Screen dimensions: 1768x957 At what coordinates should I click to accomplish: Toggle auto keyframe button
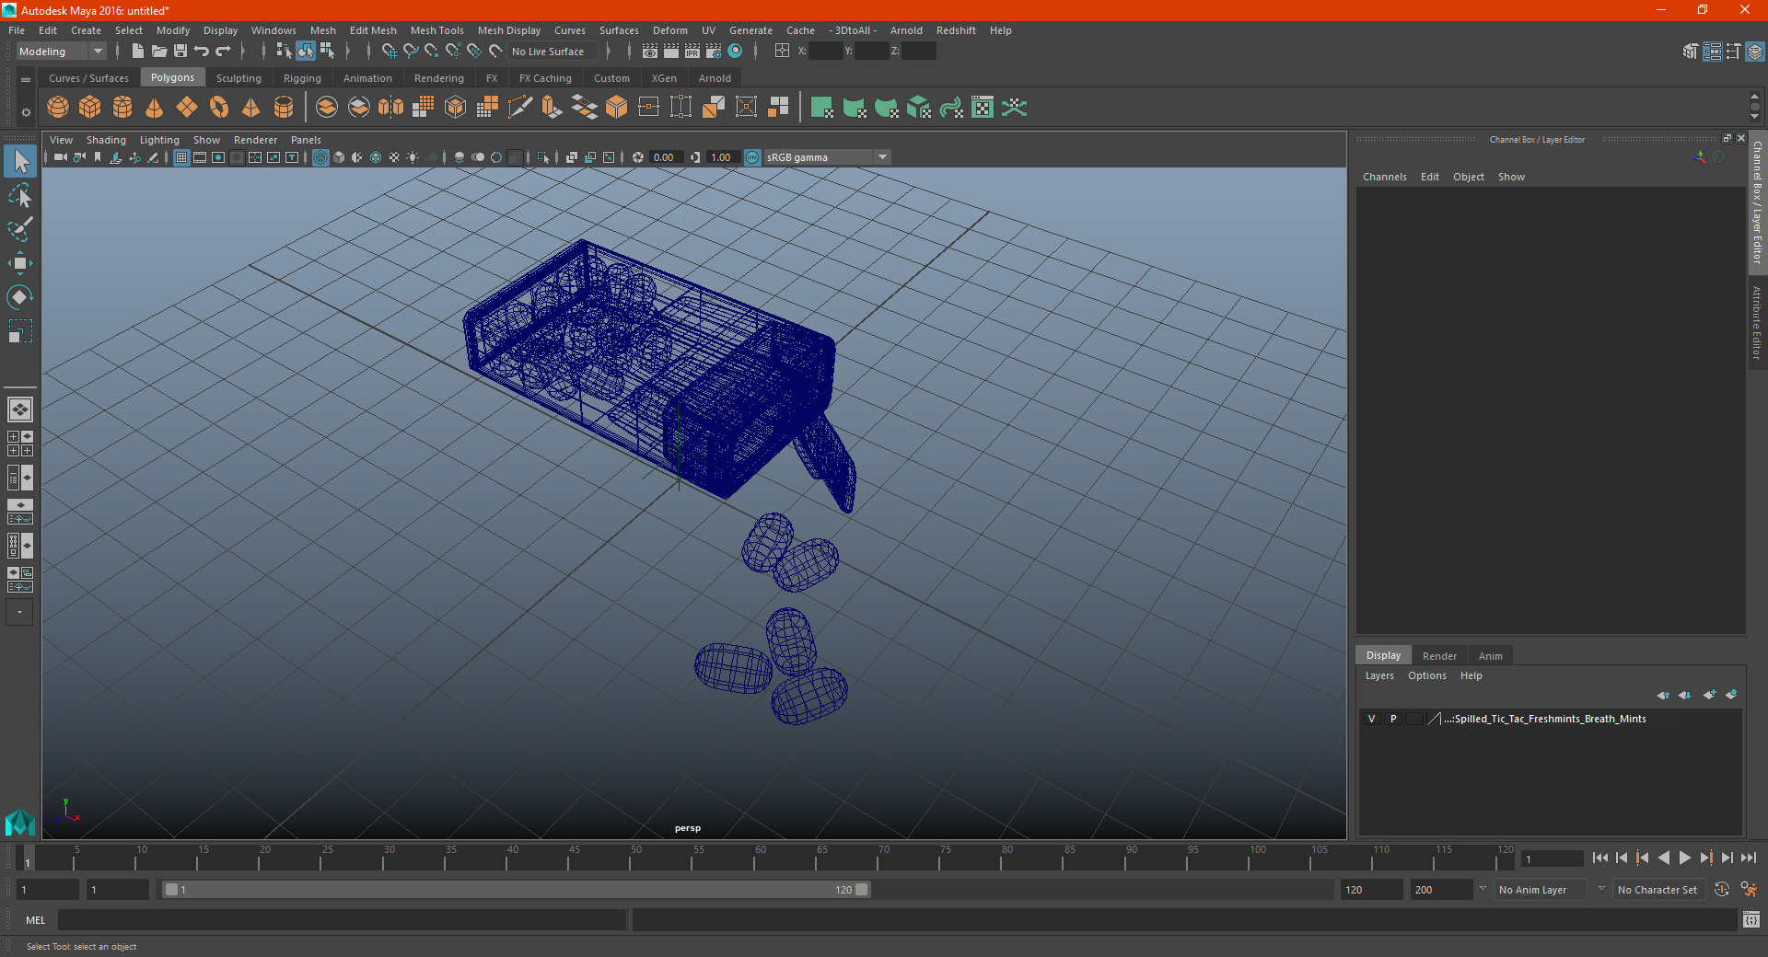coord(1721,890)
